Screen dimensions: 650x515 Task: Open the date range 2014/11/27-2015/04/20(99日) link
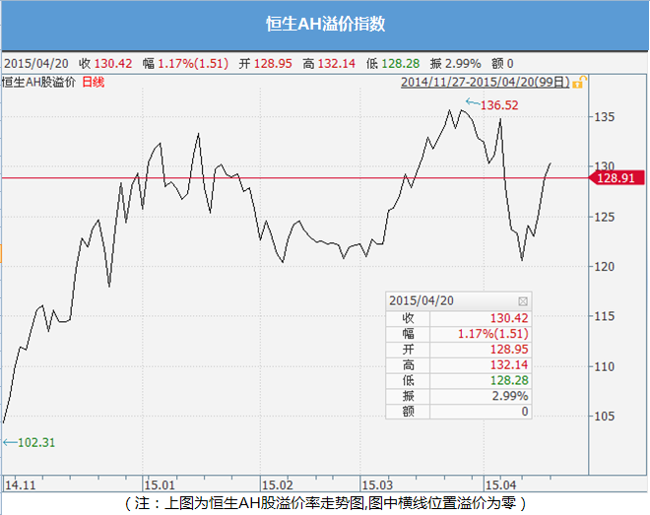[486, 82]
